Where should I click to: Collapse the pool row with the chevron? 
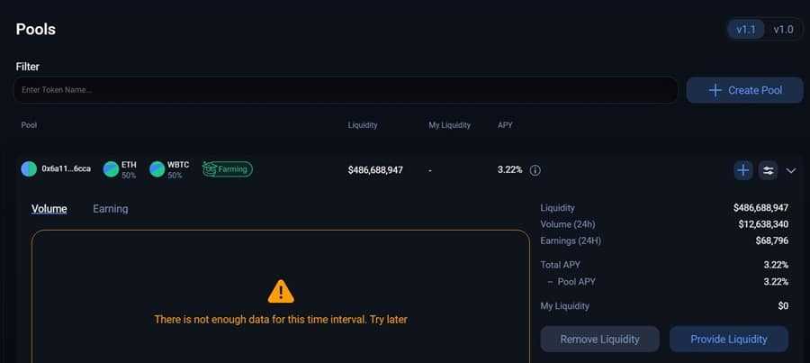(x=791, y=169)
